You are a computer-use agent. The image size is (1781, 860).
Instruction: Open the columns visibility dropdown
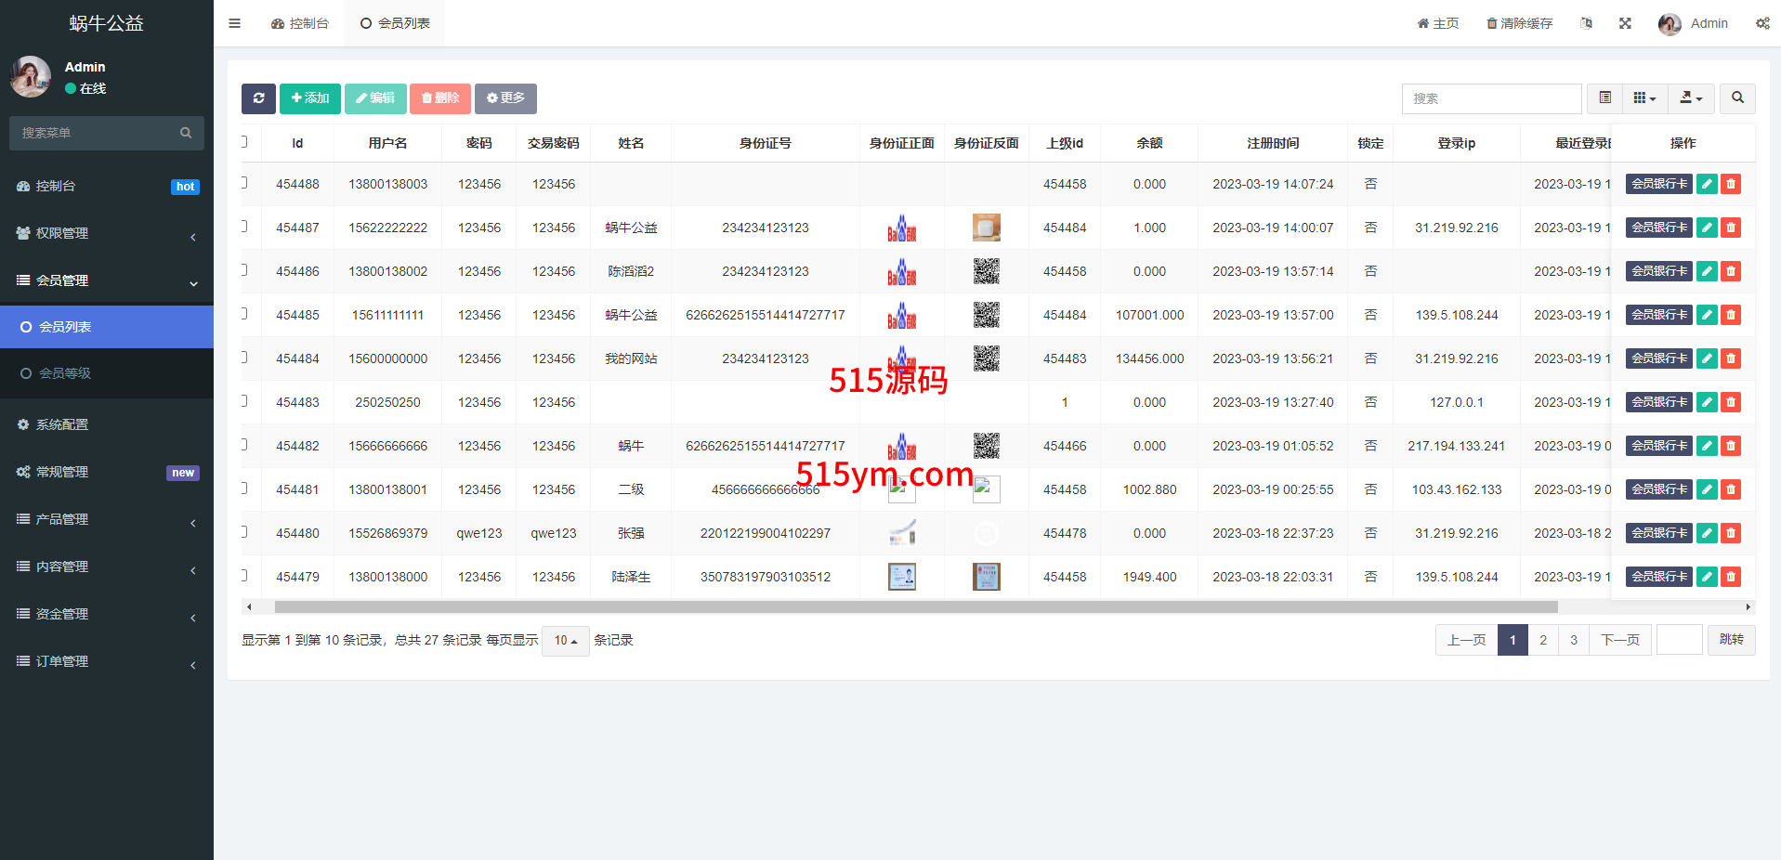1644,98
